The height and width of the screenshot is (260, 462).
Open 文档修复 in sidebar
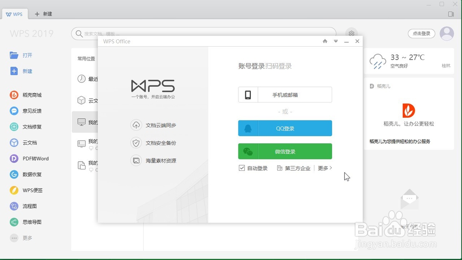click(x=25, y=127)
